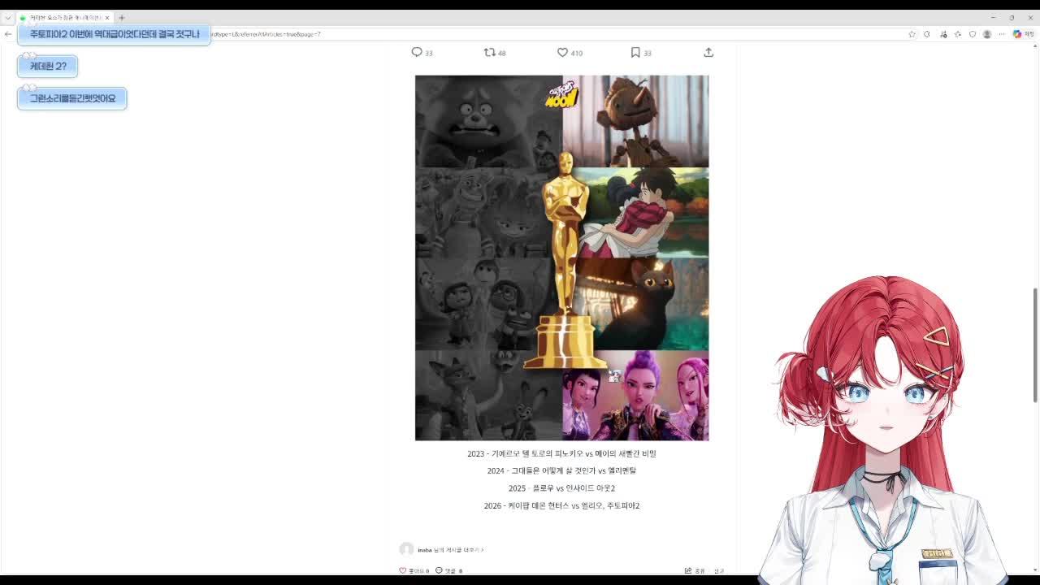Click the 신고 report link
The image size is (1040, 585).
coord(718,570)
